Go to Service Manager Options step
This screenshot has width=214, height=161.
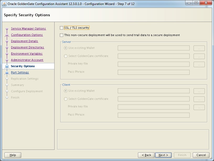(x=28, y=28)
